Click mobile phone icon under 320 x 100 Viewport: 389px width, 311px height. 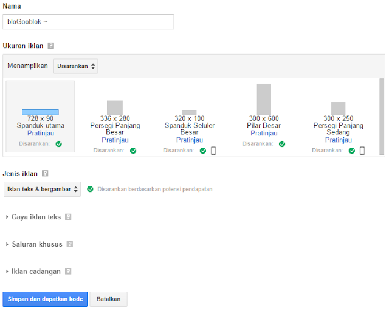[x=213, y=151]
